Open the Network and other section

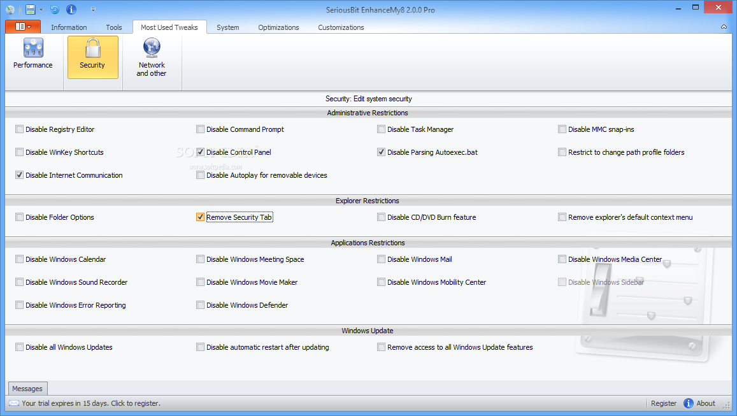point(152,57)
